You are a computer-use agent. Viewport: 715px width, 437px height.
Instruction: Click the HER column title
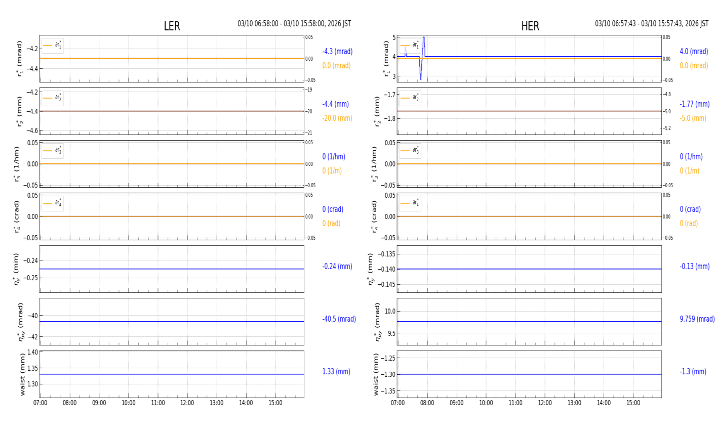[x=530, y=26]
